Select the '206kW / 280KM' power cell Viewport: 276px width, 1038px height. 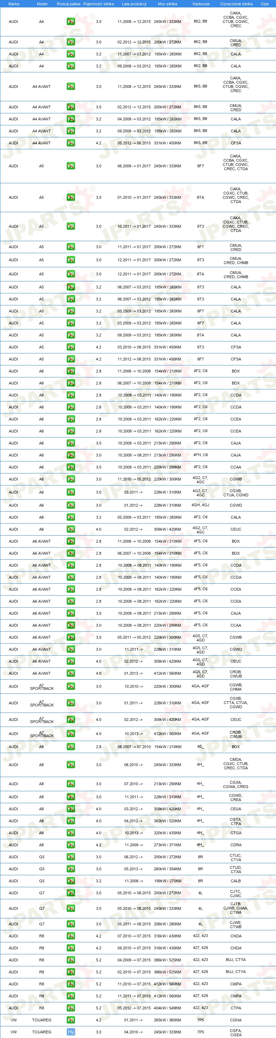[167, 924]
